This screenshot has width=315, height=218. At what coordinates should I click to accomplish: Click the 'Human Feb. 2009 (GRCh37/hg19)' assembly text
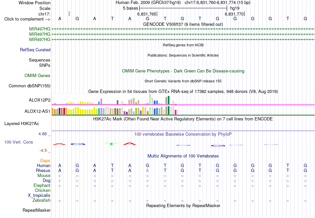148,3
